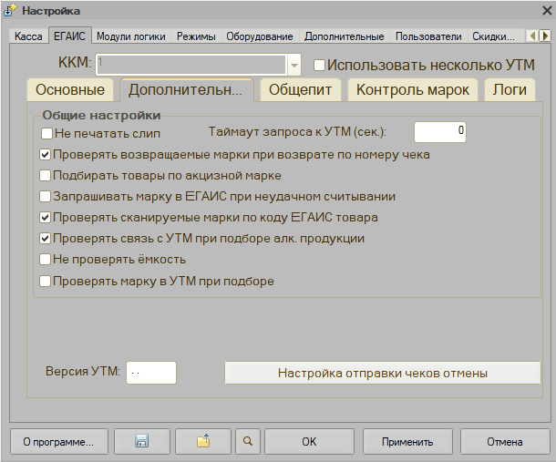Enable the 'Не печатать слип' checkbox
The height and width of the screenshot is (462, 556).
click(46, 133)
